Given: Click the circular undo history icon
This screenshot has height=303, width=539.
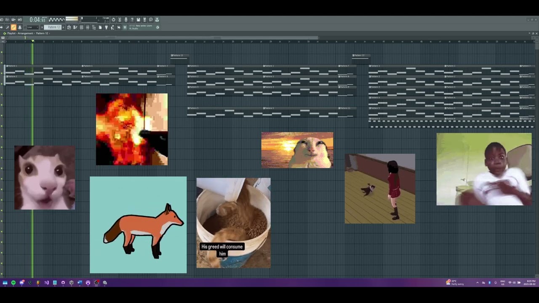Looking at the screenshot, I should pyautogui.click(x=113, y=20).
